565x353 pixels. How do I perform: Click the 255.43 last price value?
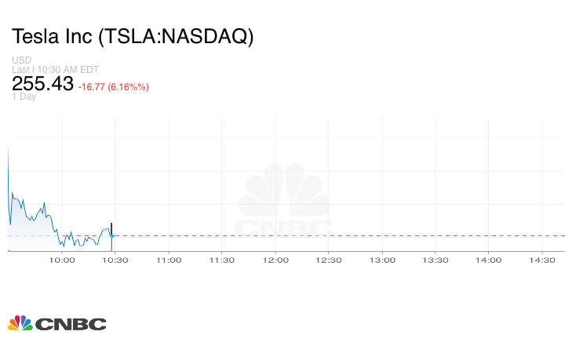tap(42, 84)
